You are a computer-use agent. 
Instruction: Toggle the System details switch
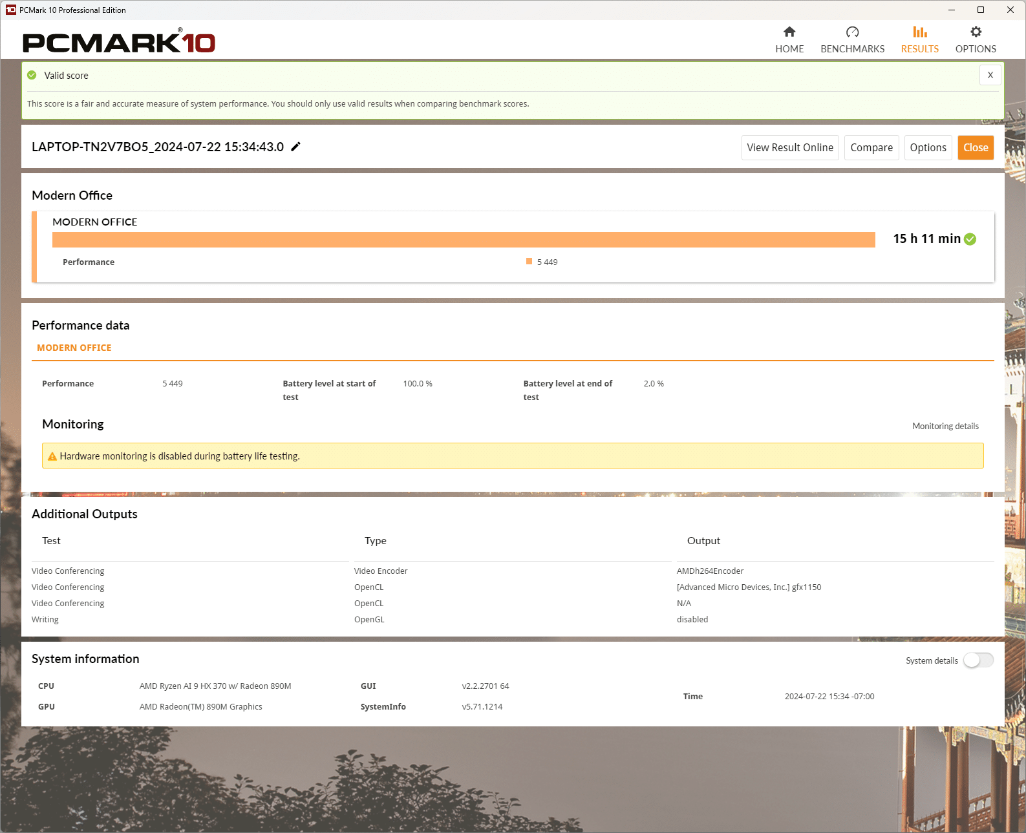click(x=978, y=660)
